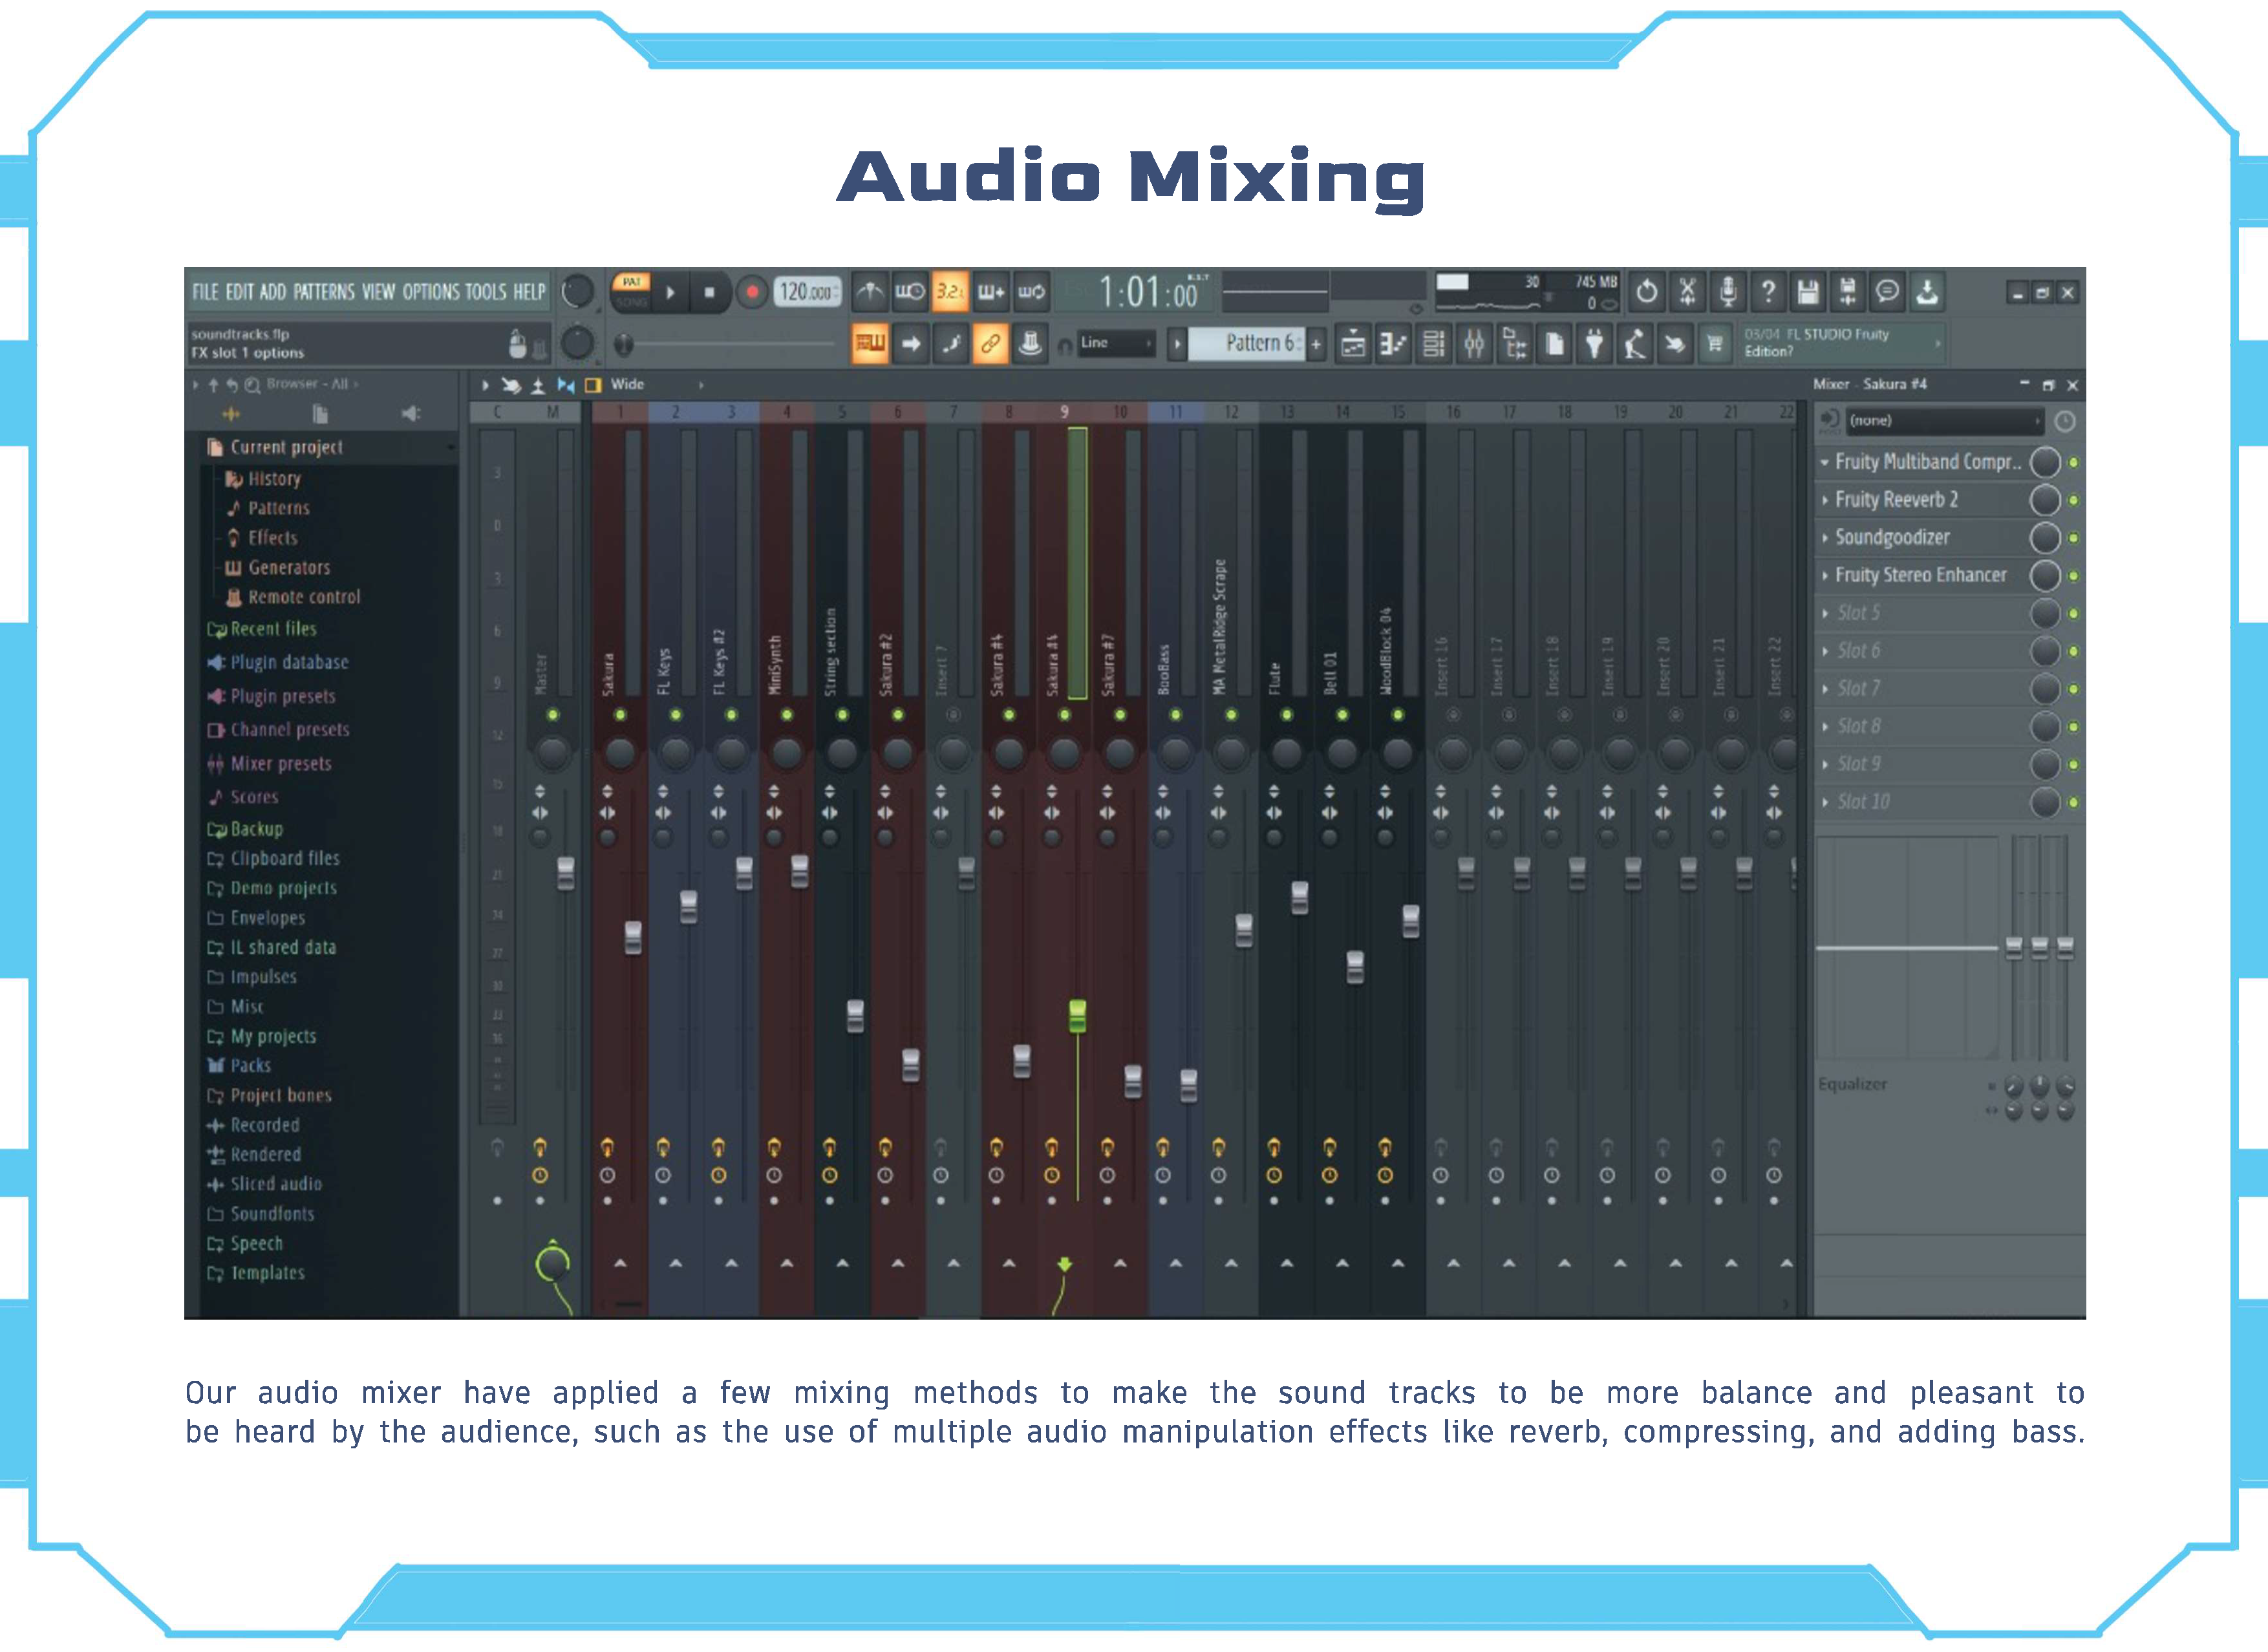This screenshot has height=1652, width=2268.
Task: Click the red Record button
Action: 752,292
